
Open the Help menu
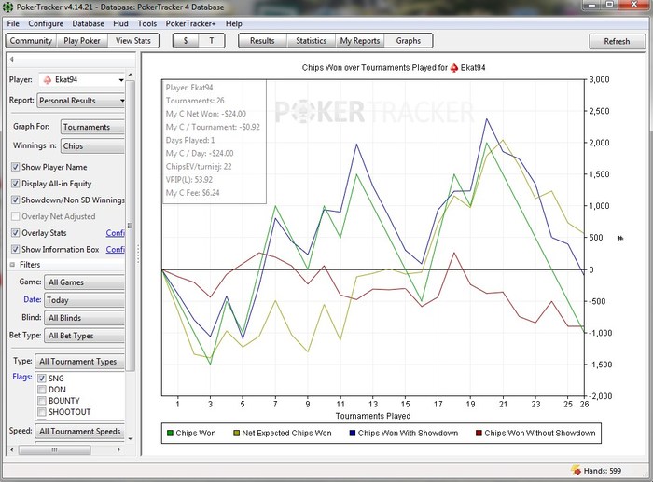point(233,23)
